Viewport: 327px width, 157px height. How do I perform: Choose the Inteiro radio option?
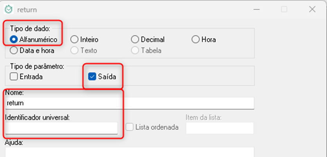74,39
